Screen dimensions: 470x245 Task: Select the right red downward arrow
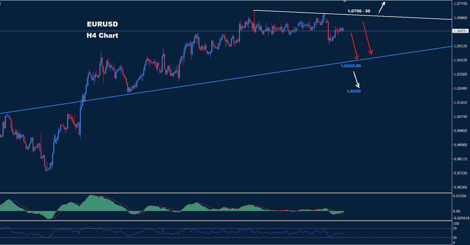point(367,38)
